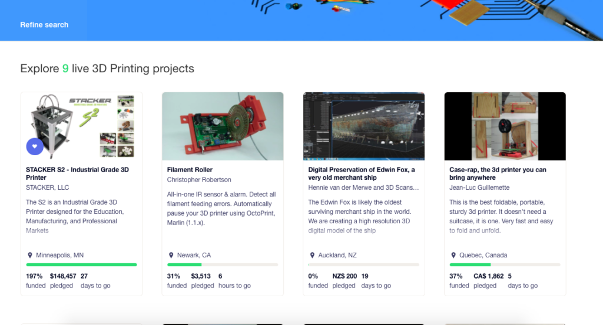Click the Quebec, Canada location pin icon
Image resolution: width=603 pixels, height=325 pixels.
tap(454, 256)
